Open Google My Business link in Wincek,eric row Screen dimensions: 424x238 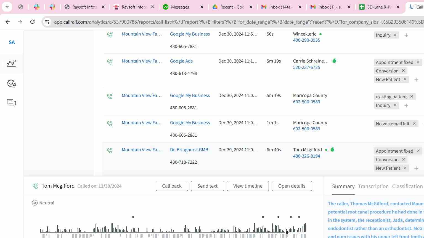coord(190,34)
